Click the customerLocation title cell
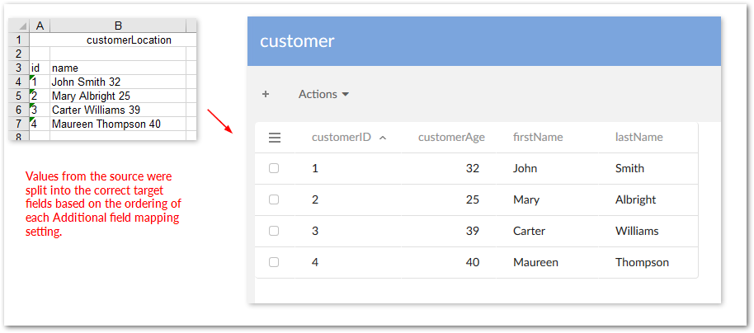 129,40
